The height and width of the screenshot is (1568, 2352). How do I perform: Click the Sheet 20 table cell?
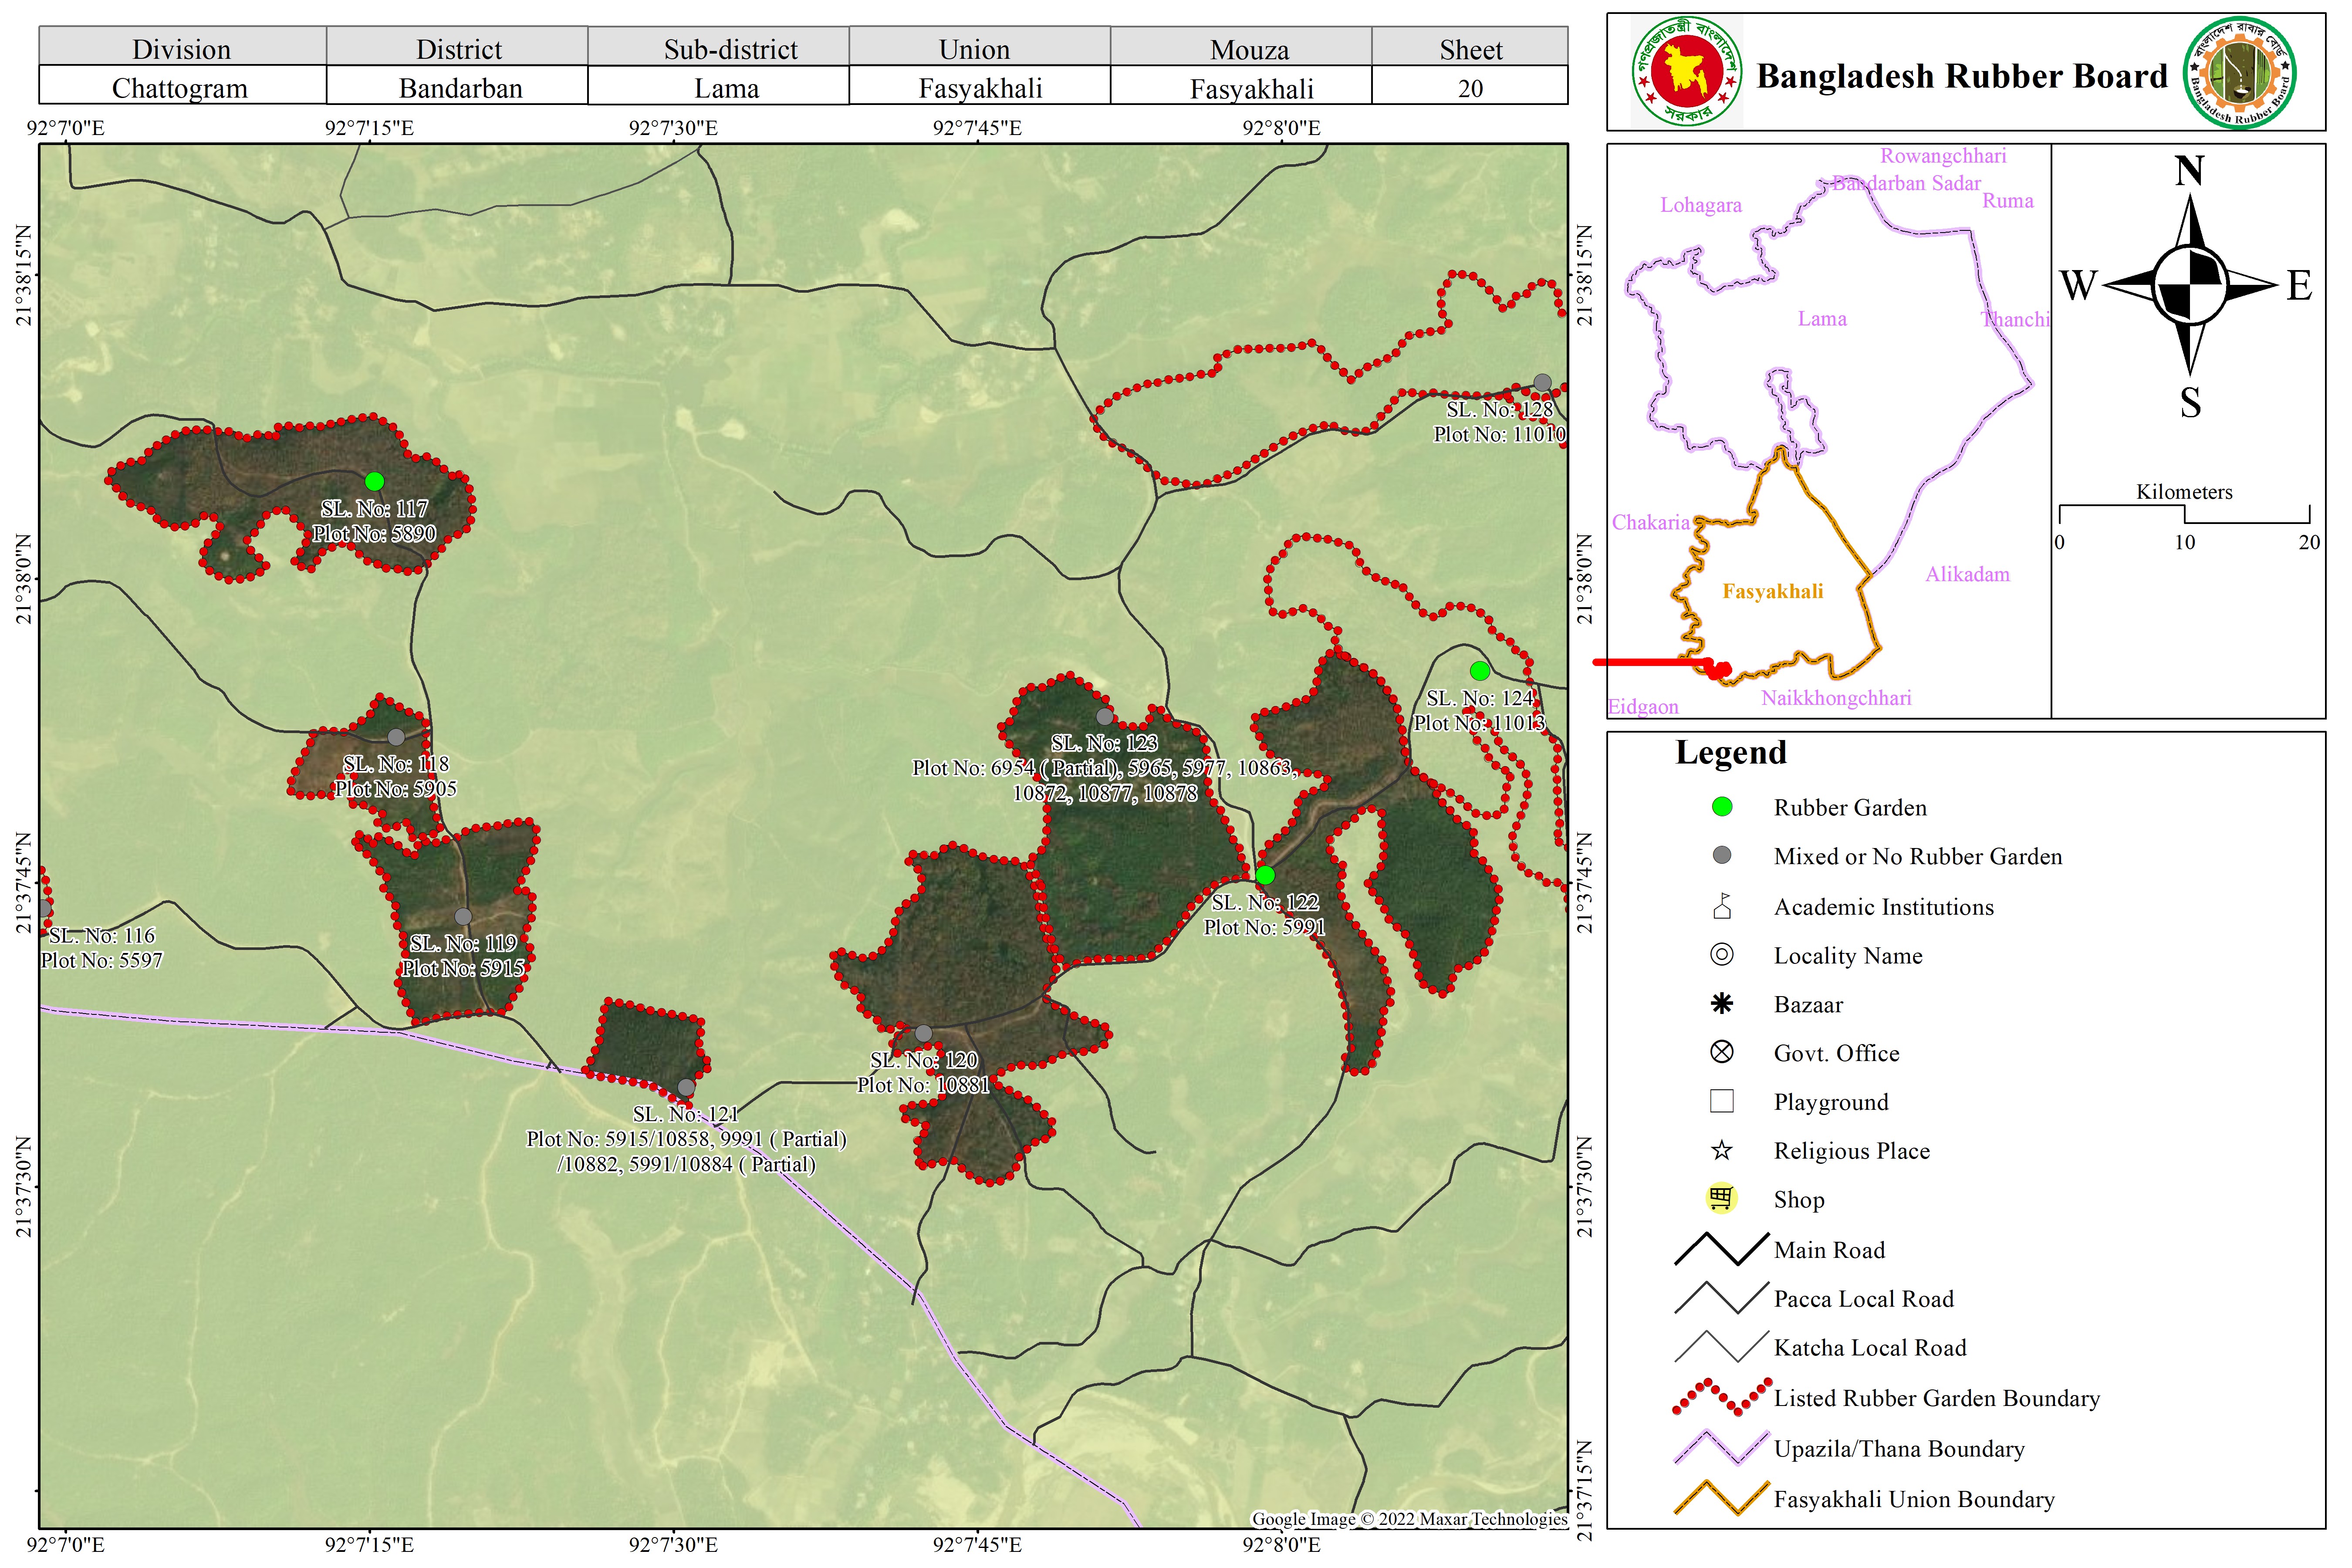[1469, 88]
